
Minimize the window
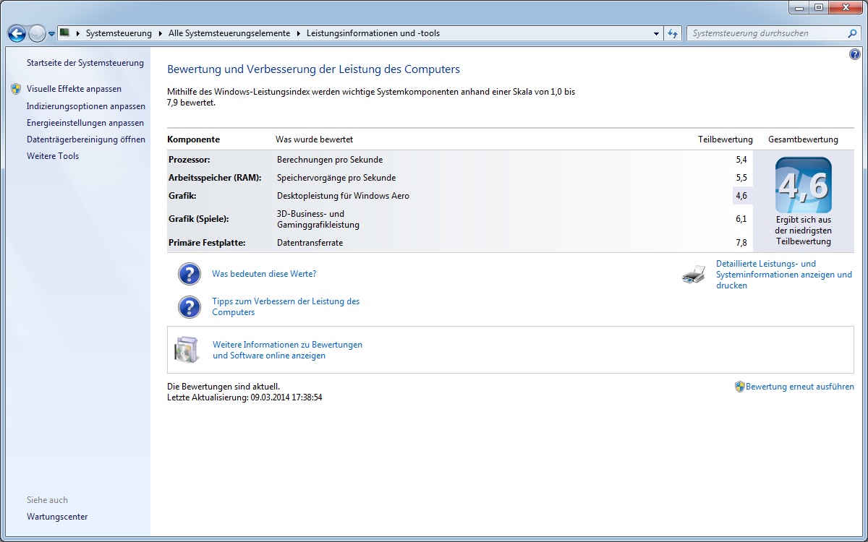pos(799,7)
